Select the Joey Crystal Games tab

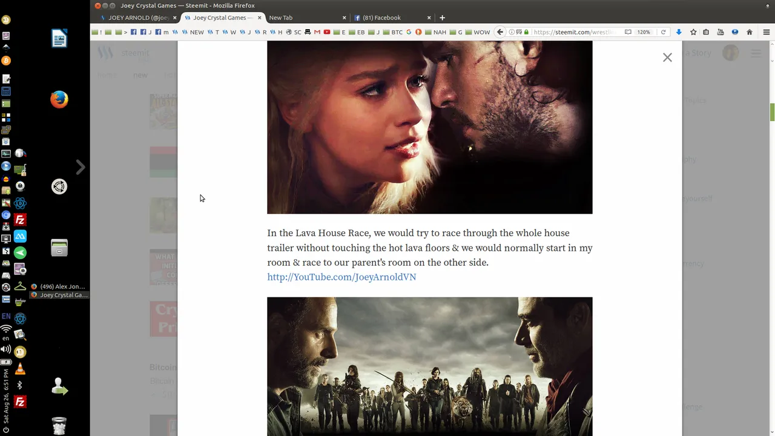point(222,18)
